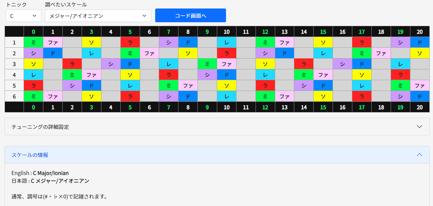The image size is (433, 206).
Task: Click the pink ファ at fret 3, string 4
Action: coord(91,75)
